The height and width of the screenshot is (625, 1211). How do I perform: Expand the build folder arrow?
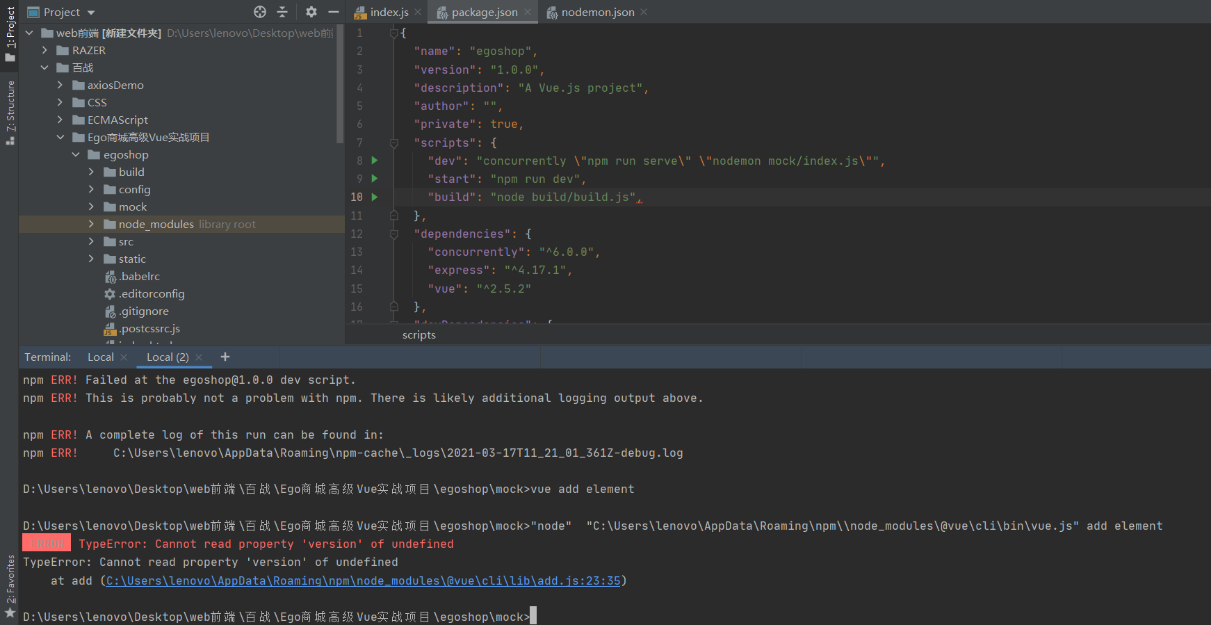[x=91, y=172]
